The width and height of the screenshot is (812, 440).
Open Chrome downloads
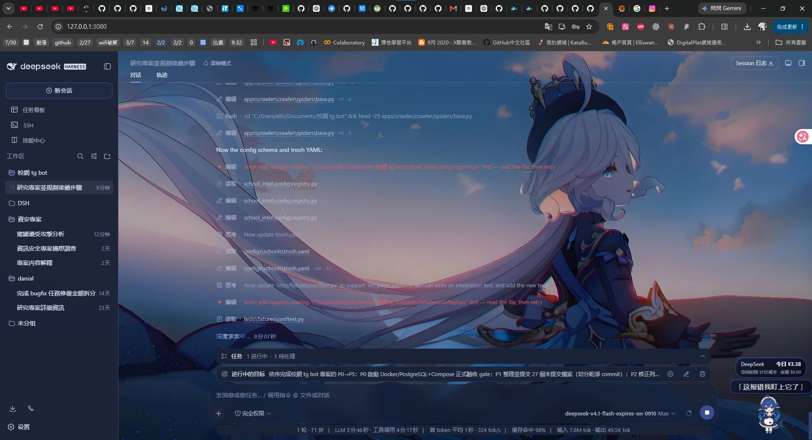pyautogui.click(x=747, y=27)
